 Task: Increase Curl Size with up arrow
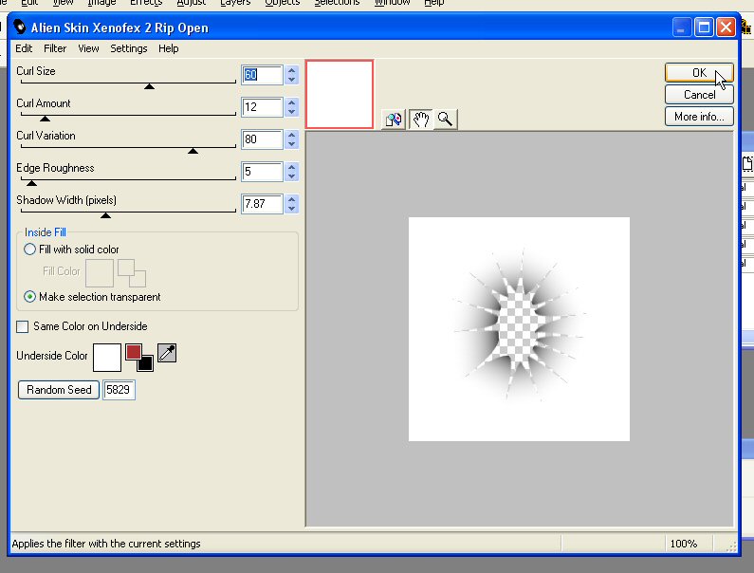(x=291, y=70)
